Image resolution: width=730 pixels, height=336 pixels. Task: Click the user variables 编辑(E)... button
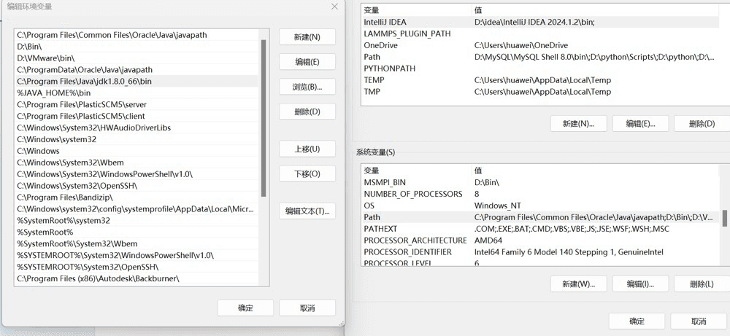click(x=641, y=124)
